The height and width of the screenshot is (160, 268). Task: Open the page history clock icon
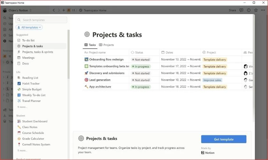tap(249, 10)
